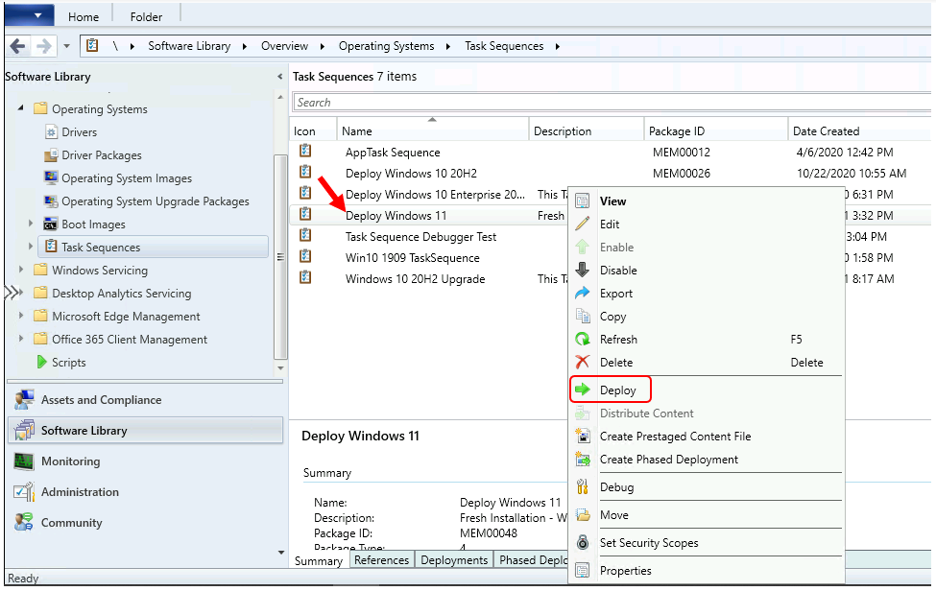
Task: Switch to the Deployments tab
Action: 454,560
